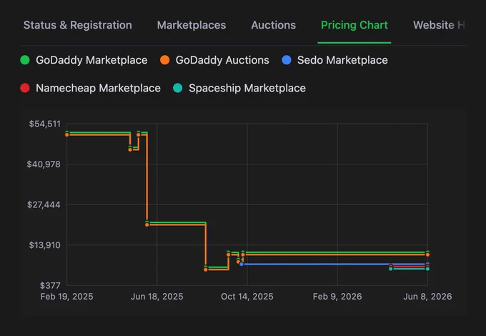Image resolution: width=486 pixels, height=336 pixels.
Task: Select the Pricing Chart tab
Action: [354, 25]
